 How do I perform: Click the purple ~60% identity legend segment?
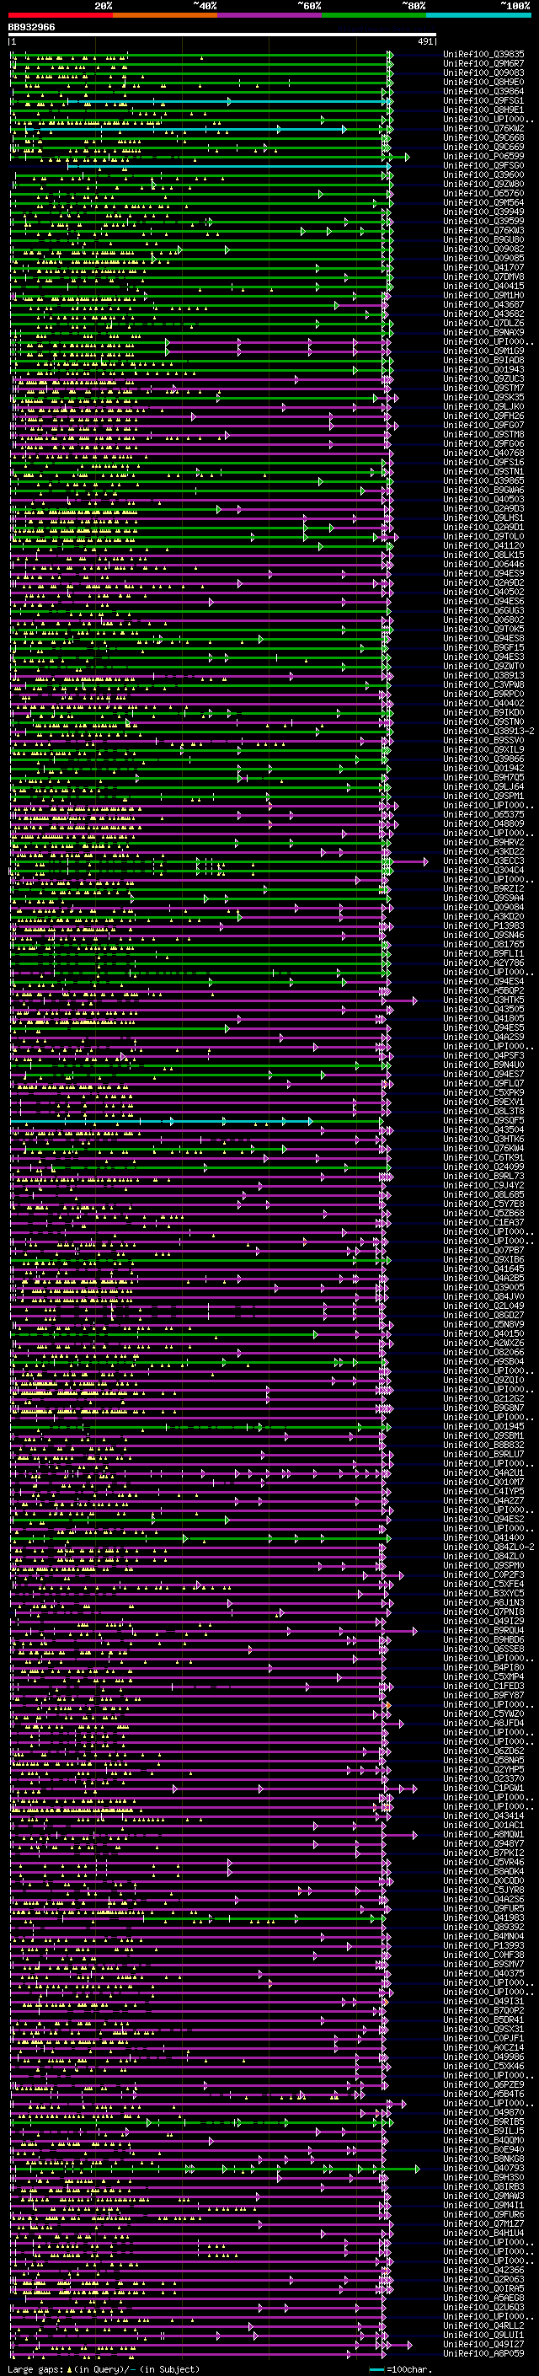[x=270, y=15]
